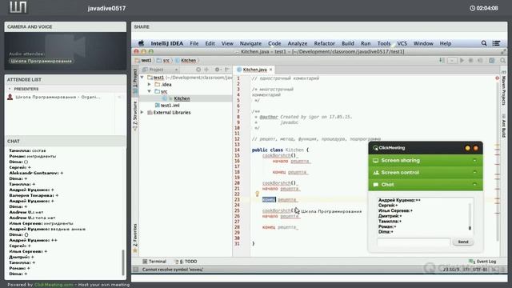Viewport: 512px width, 288px height.
Task: Open the ClickMeeting.com link in footer
Action: [x=54, y=285]
